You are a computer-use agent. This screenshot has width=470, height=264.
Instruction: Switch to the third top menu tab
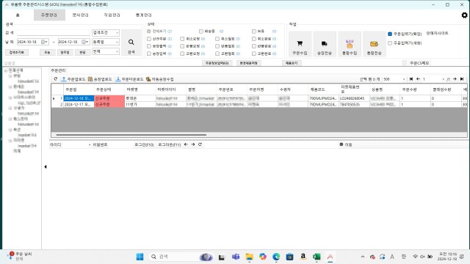pos(80,15)
